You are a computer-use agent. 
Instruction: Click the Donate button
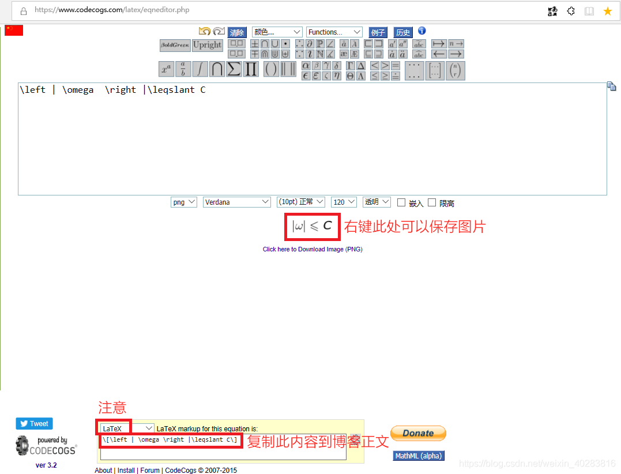[x=418, y=433]
